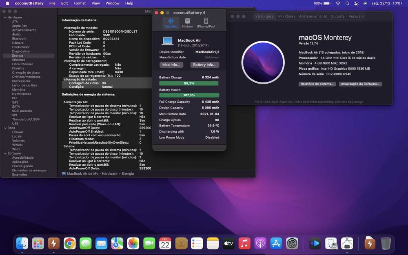Open the Edit menu
Image resolution: width=408 pixels, height=255 pixels.
click(64, 3)
